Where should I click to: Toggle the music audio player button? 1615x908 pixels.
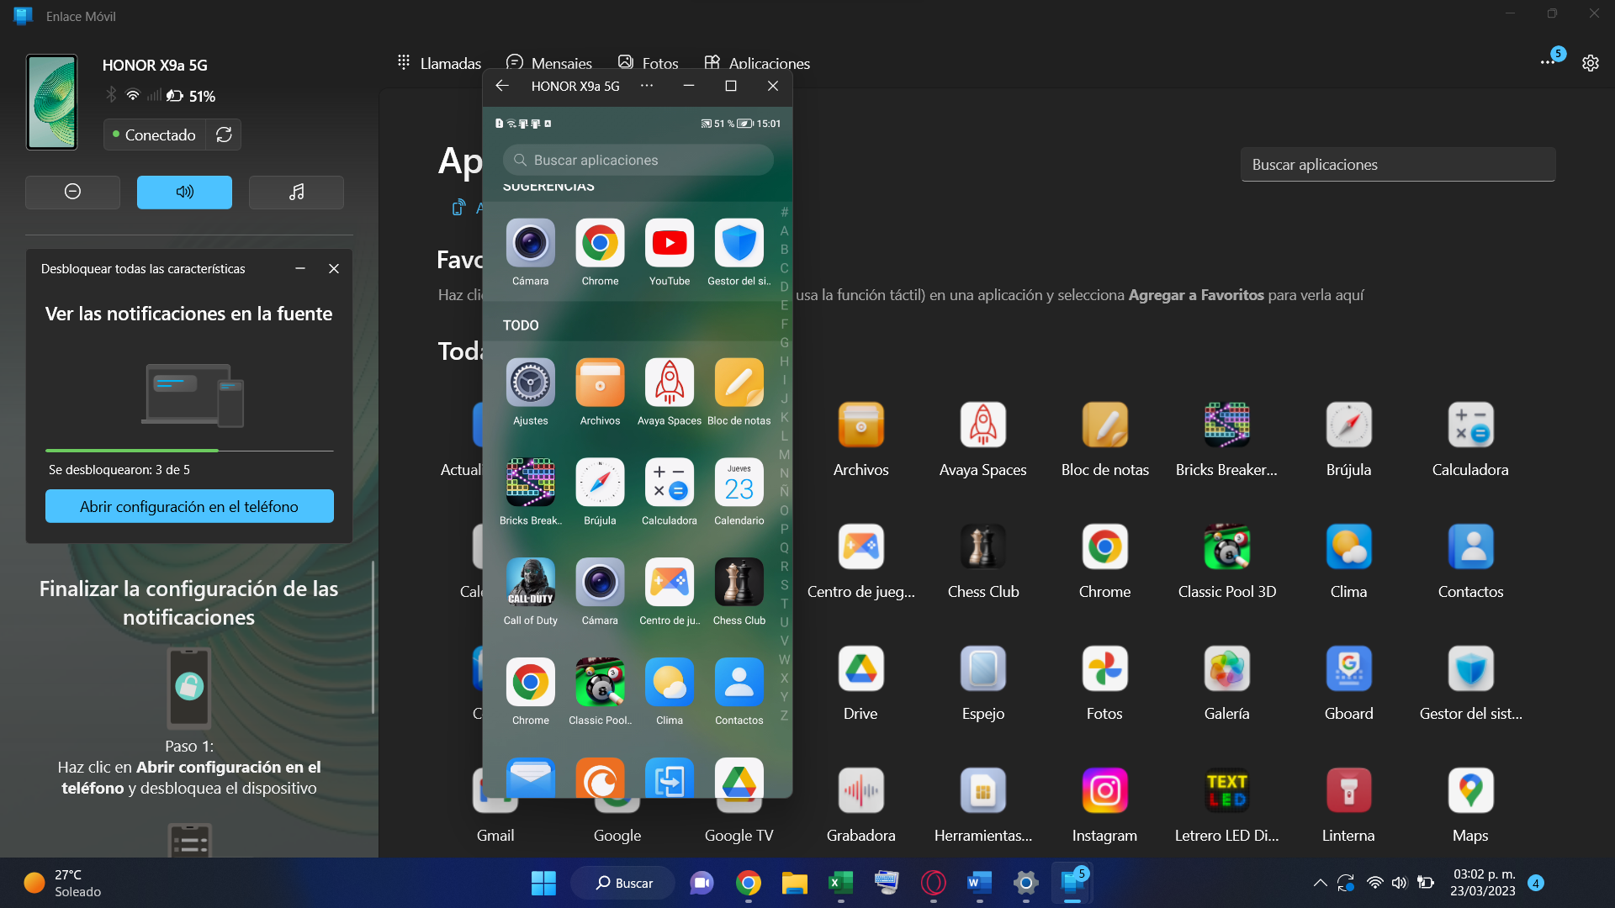pos(296,193)
